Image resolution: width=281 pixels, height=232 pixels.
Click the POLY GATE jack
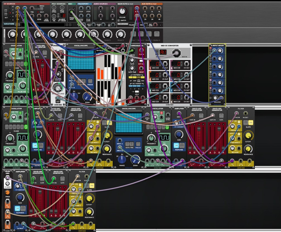tap(62, 8)
